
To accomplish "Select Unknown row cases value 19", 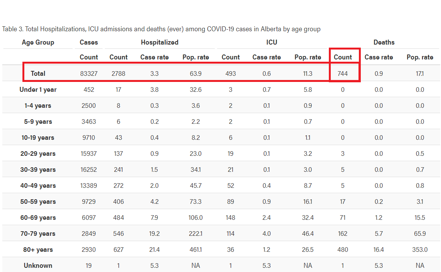I will pos(89,266).
